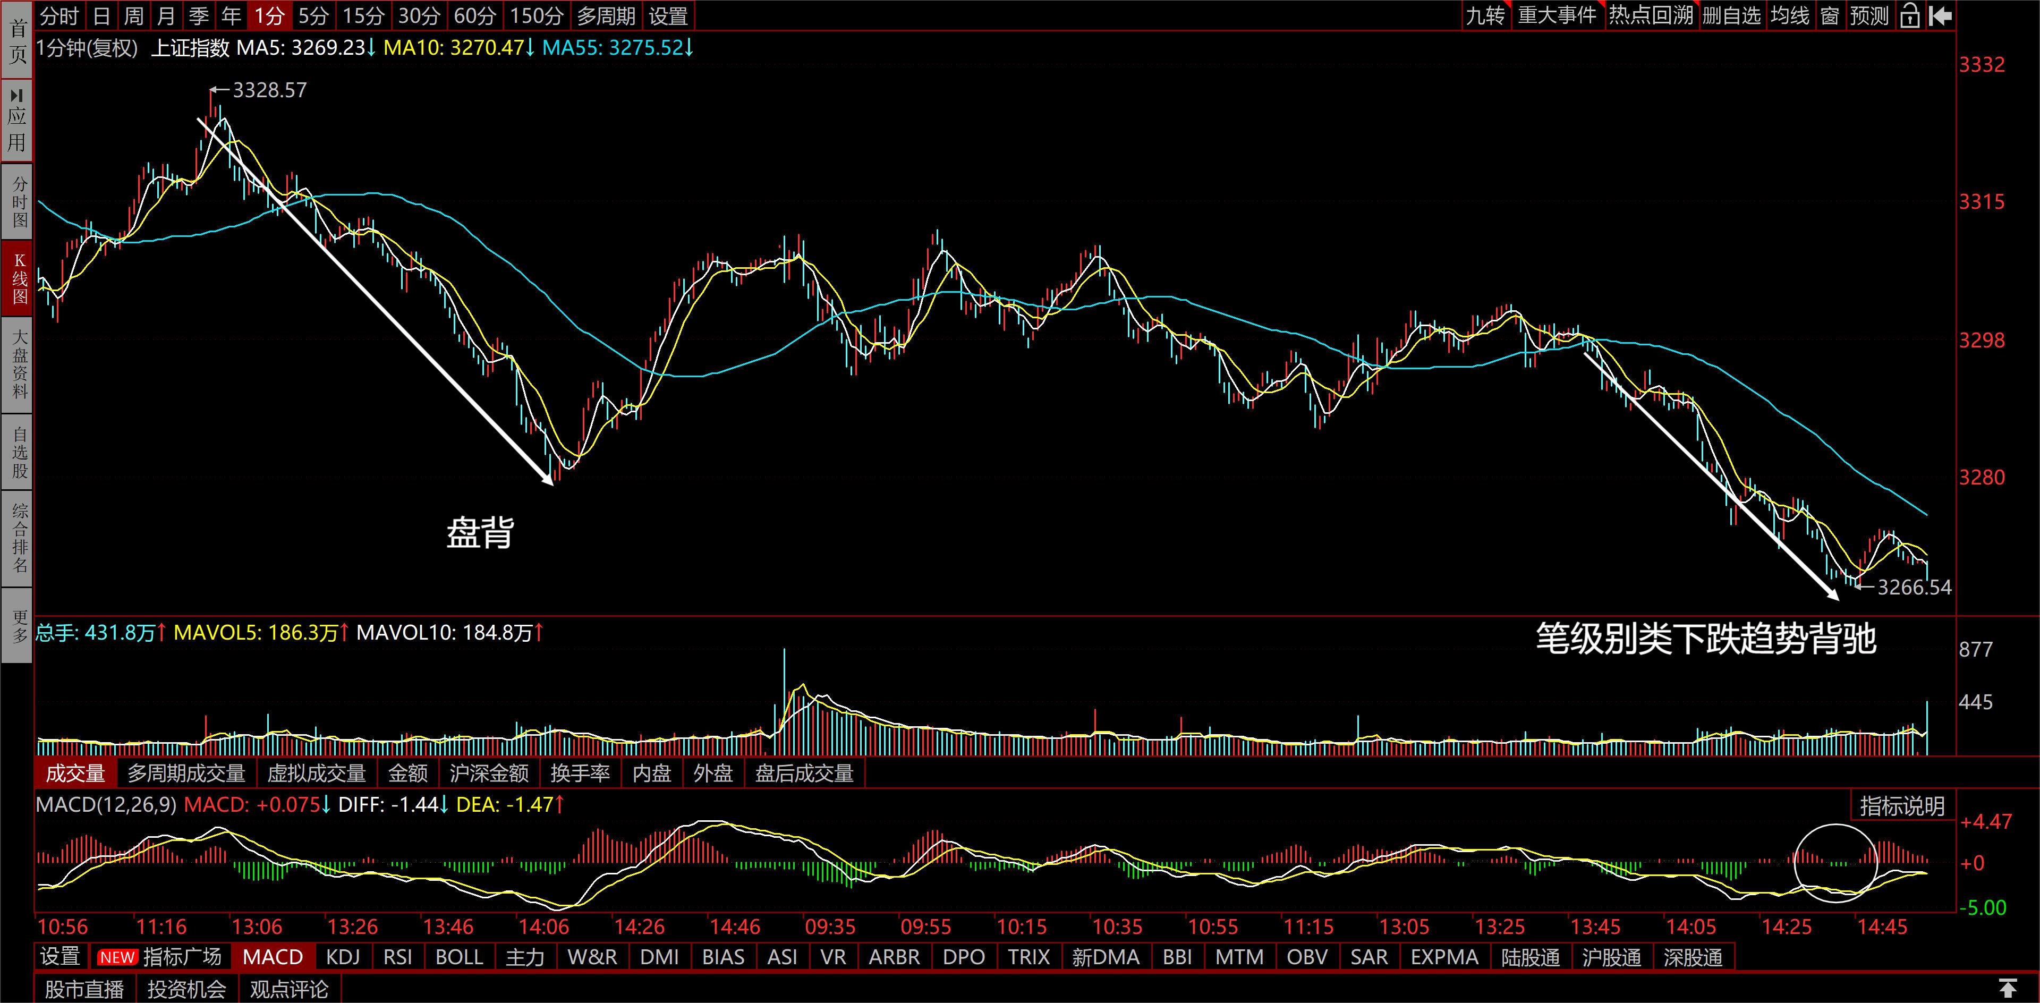Viewport: 2040px width, 1003px height.
Task: Select the 外盘 tab
Action: [713, 773]
